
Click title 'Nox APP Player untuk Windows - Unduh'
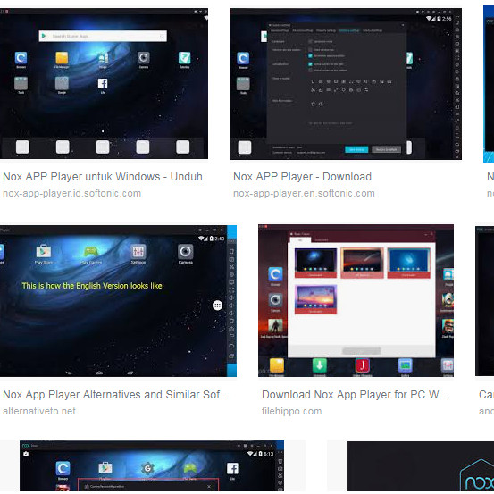(x=103, y=177)
